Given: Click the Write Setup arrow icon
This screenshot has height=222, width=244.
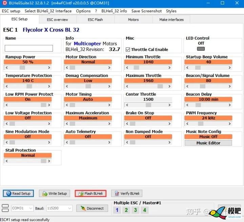Looking at the screenshot, I should (45, 194).
